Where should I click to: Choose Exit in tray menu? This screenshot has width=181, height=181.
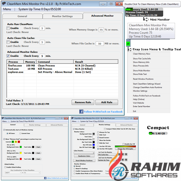(135, 111)
